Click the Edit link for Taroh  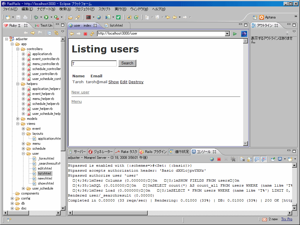tap(124, 82)
